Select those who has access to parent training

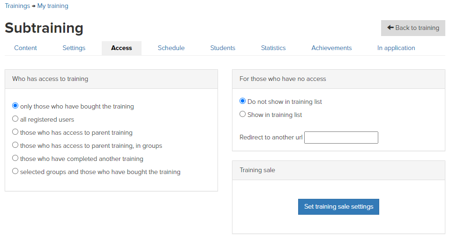[15, 132]
